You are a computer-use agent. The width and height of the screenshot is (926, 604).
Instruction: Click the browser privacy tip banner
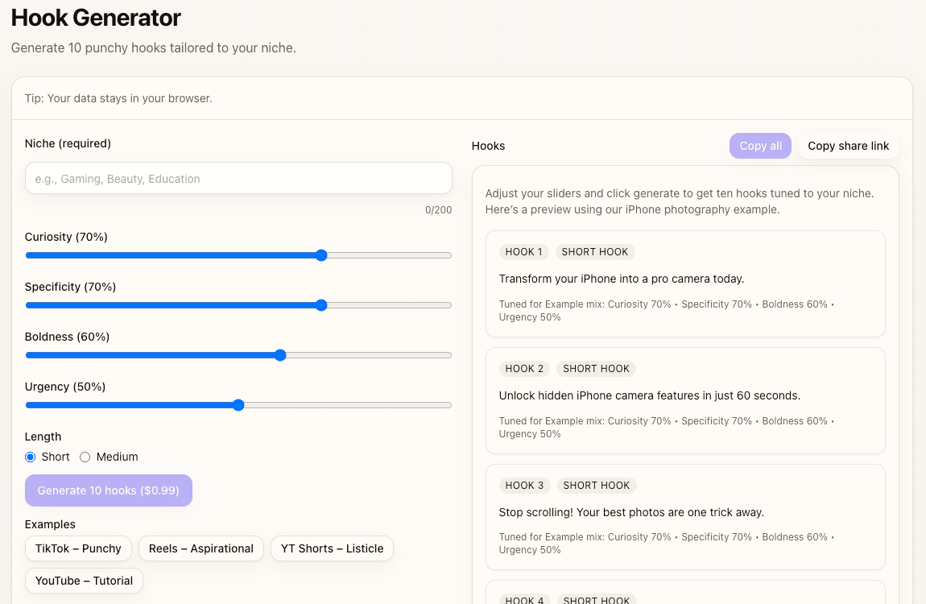[x=463, y=98]
